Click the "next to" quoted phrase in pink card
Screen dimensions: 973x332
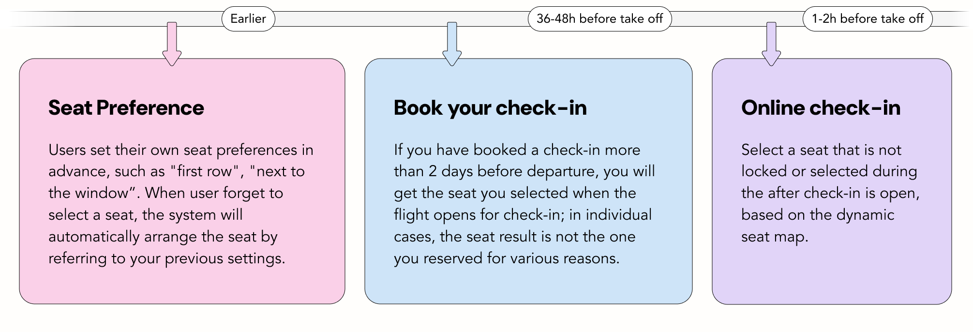(277, 172)
